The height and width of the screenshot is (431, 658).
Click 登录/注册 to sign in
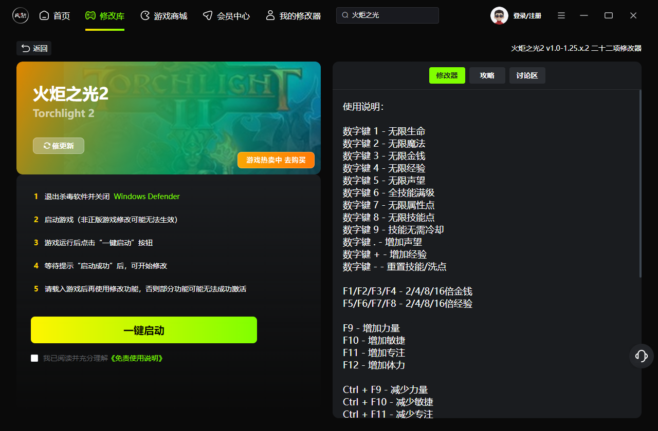[x=527, y=16]
